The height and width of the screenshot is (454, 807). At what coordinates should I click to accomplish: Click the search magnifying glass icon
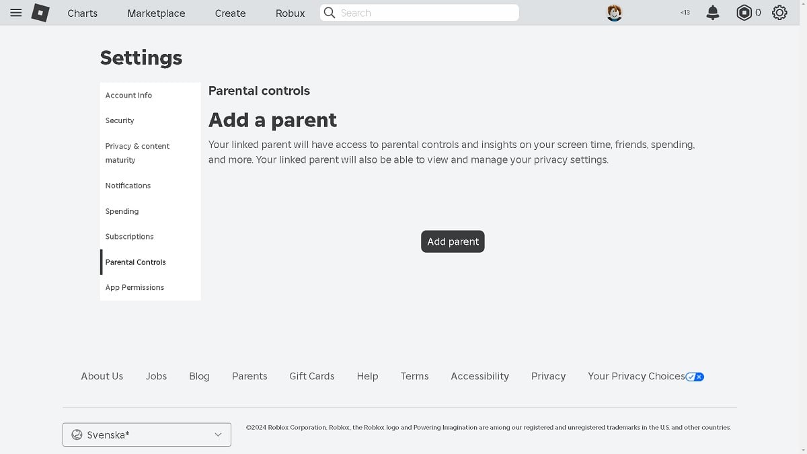[329, 13]
